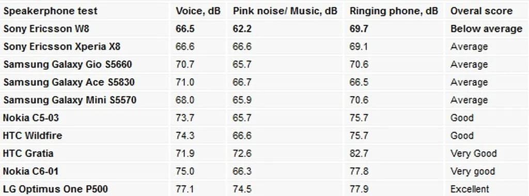The width and height of the screenshot is (529, 196).
Task: Select the Voice, dB column header
Action: tap(198, 11)
